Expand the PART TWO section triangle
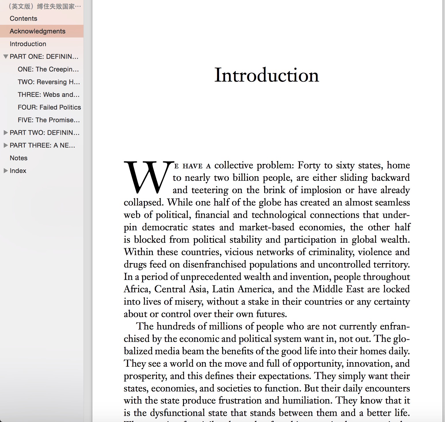445x422 pixels. [5, 133]
